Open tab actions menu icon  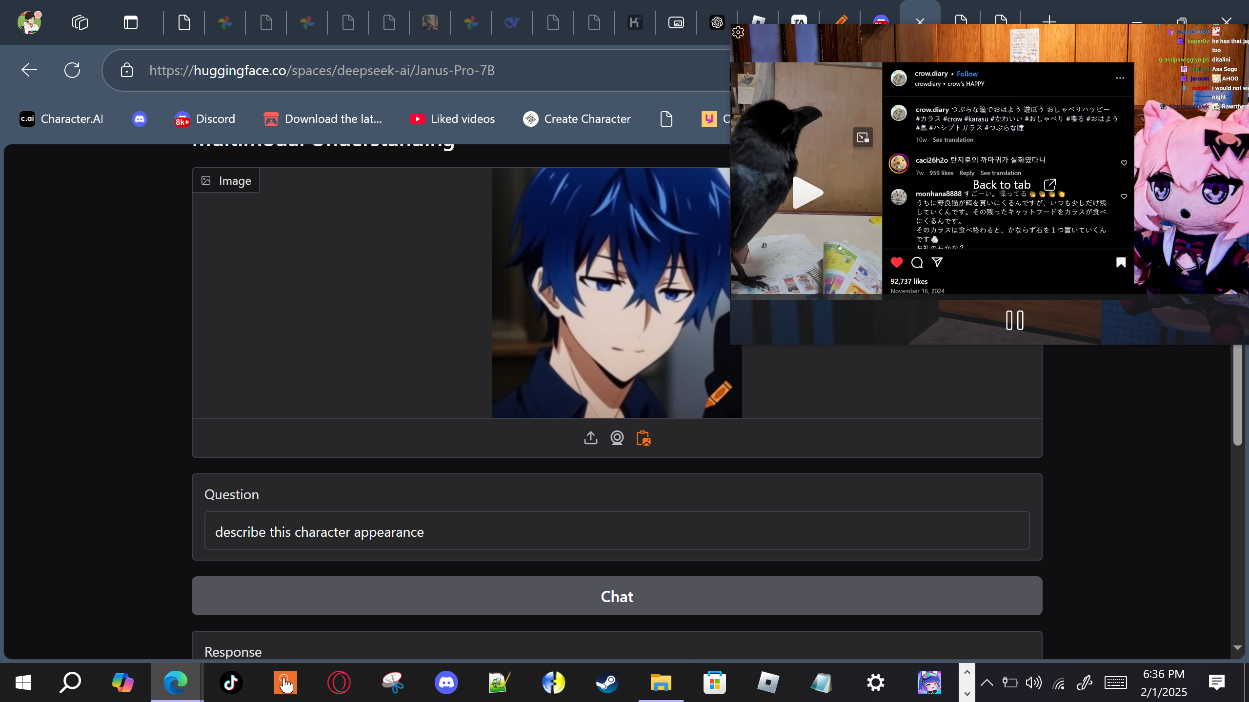click(130, 22)
